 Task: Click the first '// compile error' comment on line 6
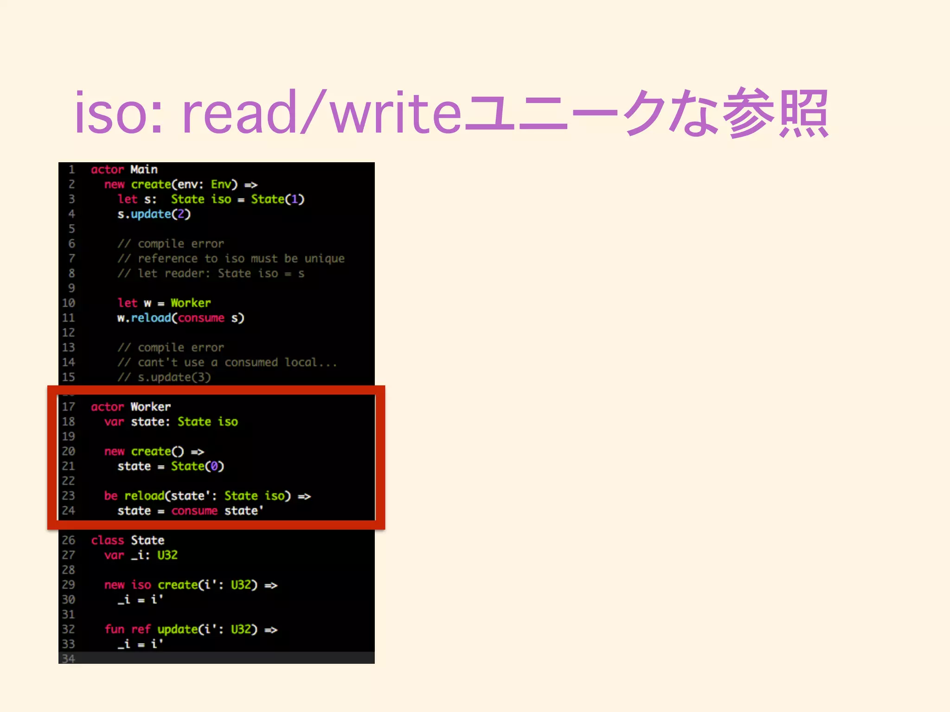pyautogui.click(x=171, y=244)
